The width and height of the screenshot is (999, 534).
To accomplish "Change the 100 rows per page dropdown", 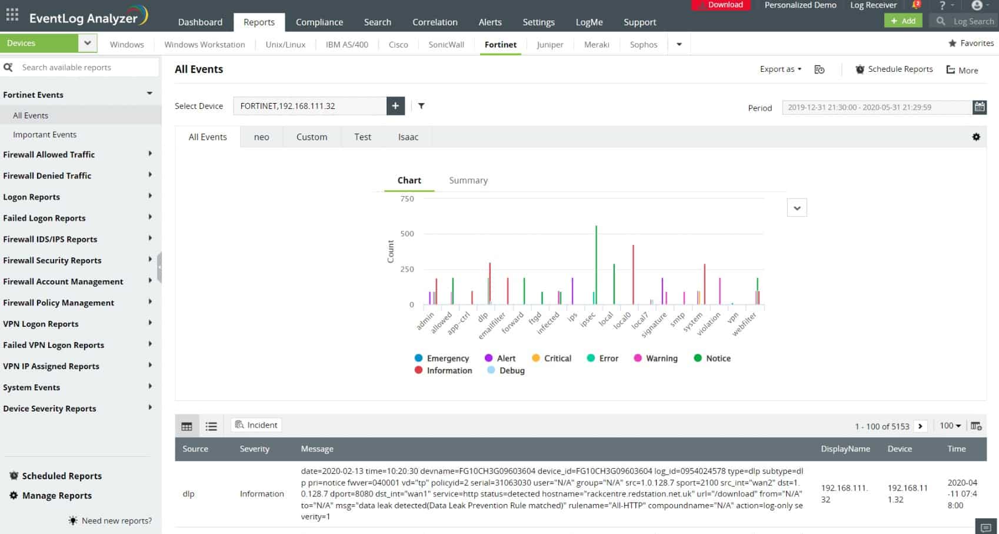I will tap(950, 426).
